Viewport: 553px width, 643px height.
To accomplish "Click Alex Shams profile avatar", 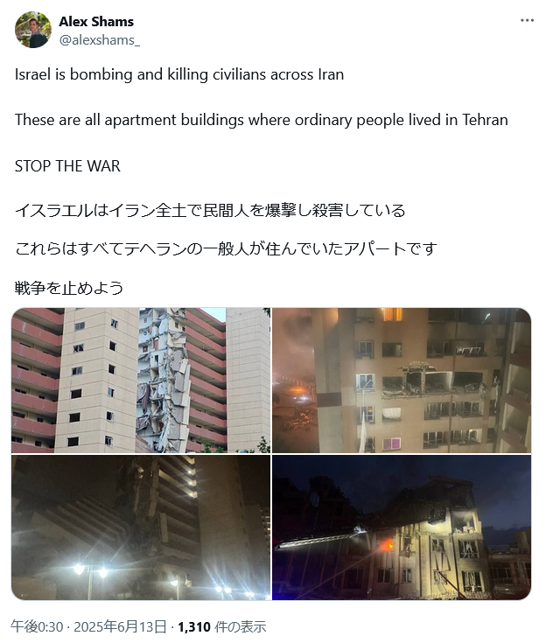I will tap(33, 30).
